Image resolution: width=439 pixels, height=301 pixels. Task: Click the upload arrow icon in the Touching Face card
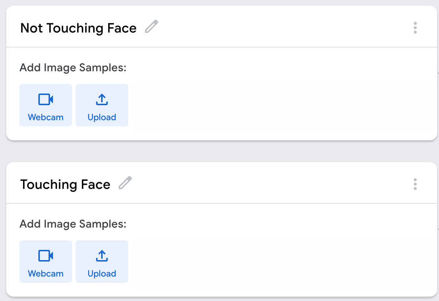(x=102, y=256)
